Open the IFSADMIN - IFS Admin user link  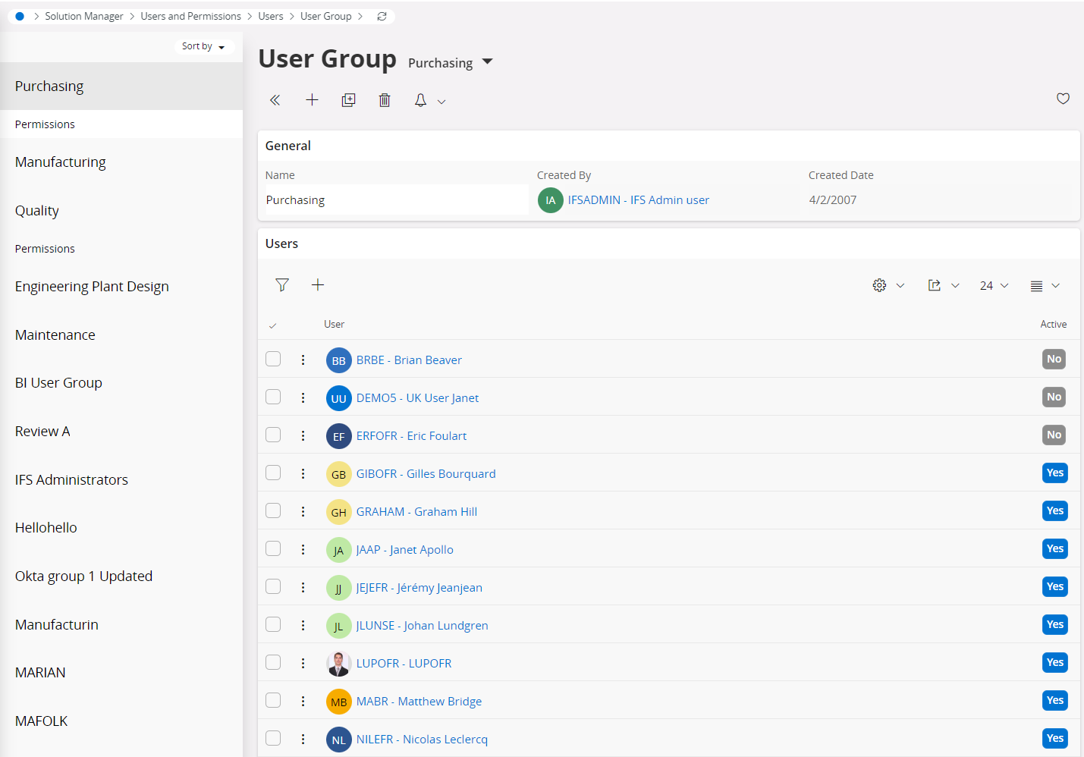pyautogui.click(x=638, y=200)
